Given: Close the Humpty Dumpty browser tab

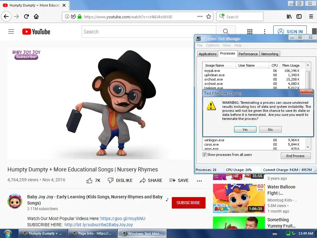Looking at the screenshot, I should coord(64,5).
